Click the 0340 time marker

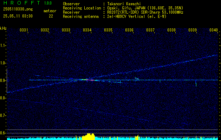214,30
